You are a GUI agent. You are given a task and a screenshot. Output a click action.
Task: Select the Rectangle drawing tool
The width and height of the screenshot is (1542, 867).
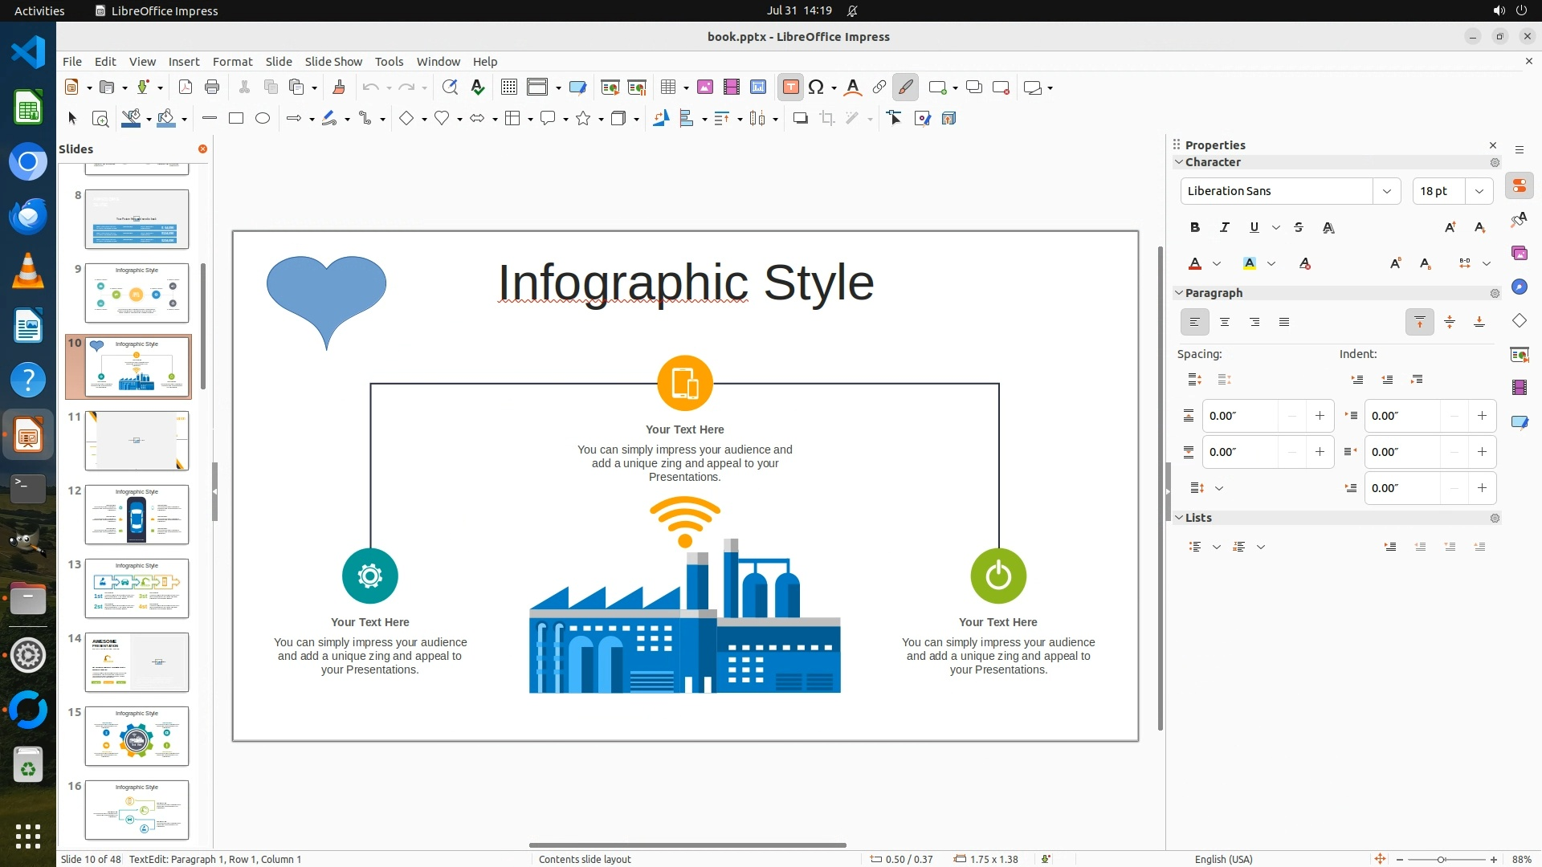point(236,119)
